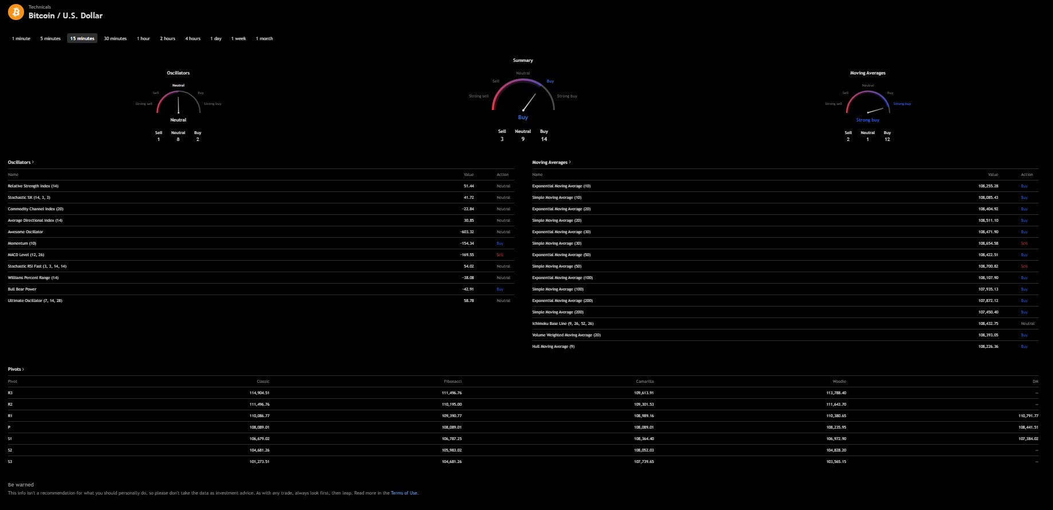Switch to the 1 hour timeframe
Viewport: 1053px width, 510px height.
[143, 38]
